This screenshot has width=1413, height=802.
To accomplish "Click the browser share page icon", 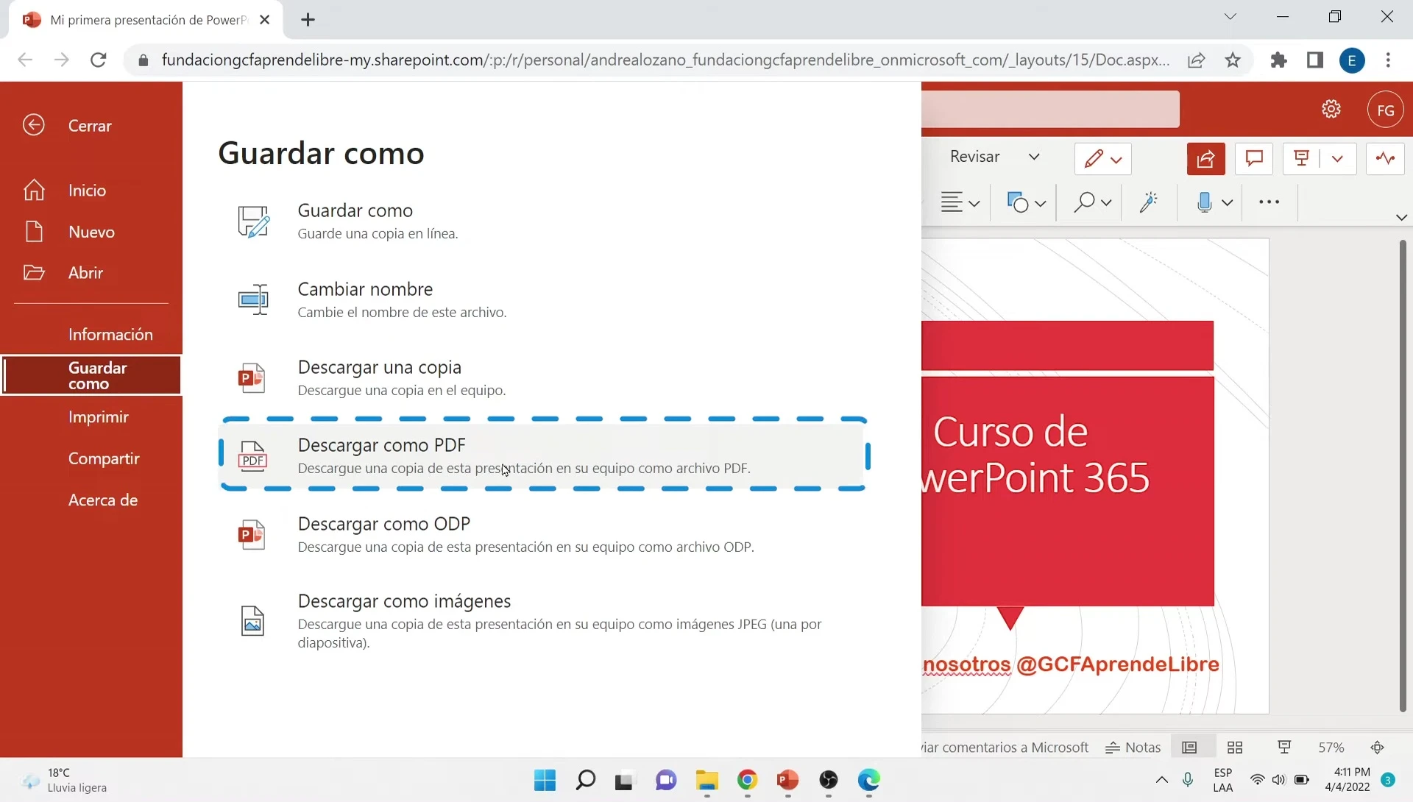I will point(1197,60).
